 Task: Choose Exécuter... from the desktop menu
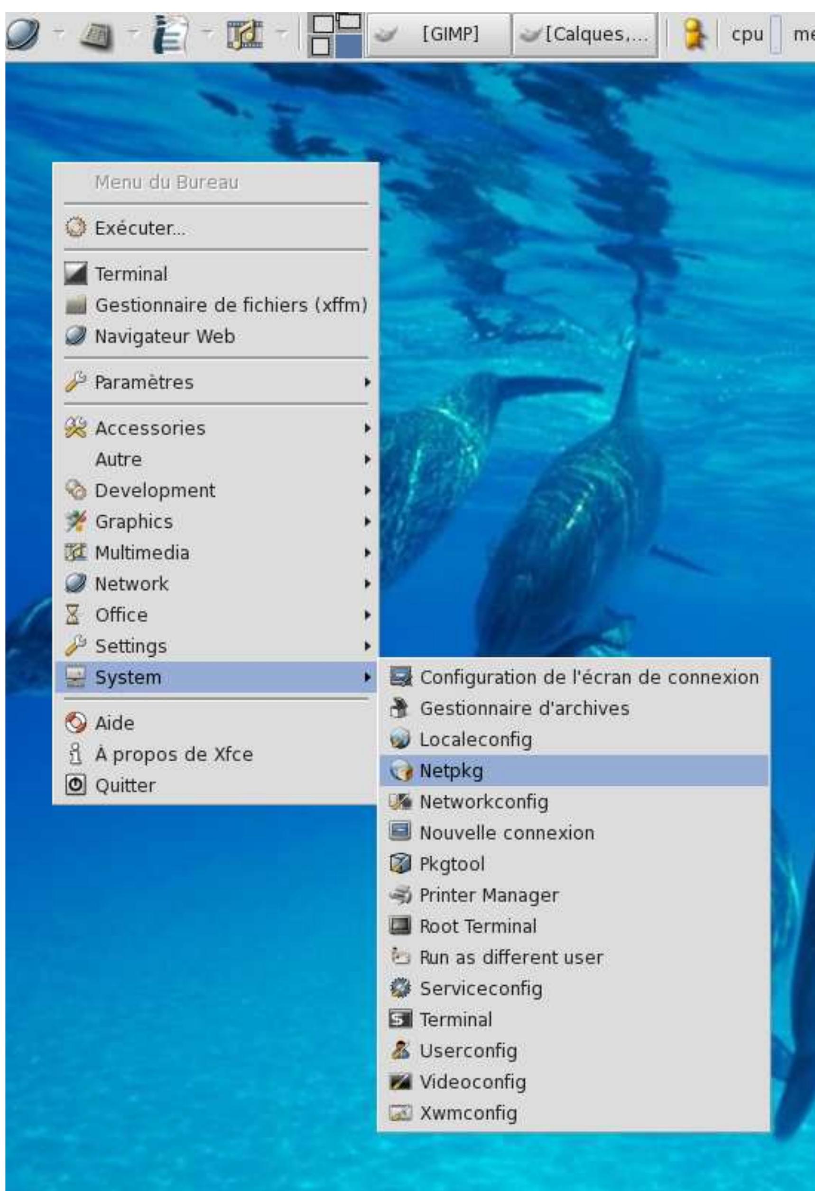click(140, 228)
